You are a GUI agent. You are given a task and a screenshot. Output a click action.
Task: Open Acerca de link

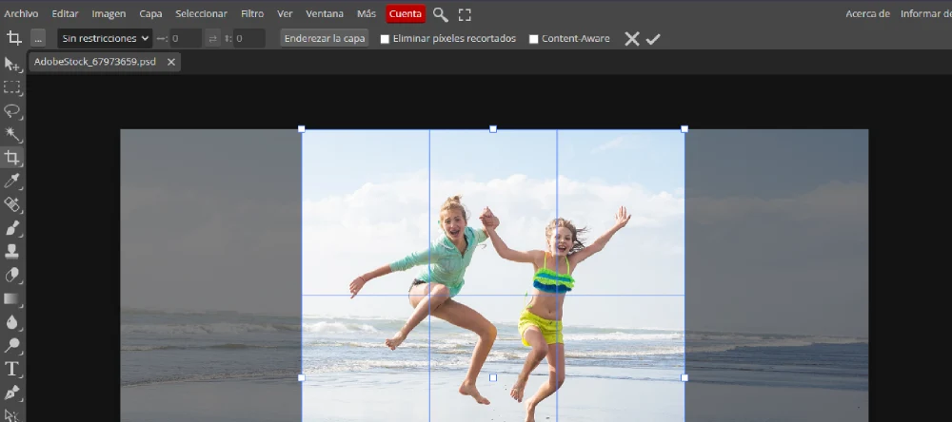(867, 13)
